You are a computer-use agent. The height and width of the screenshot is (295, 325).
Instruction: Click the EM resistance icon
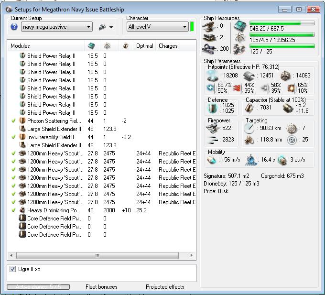(211, 87)
